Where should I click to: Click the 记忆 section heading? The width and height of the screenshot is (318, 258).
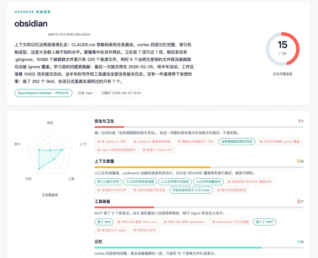tap(98, 242)
